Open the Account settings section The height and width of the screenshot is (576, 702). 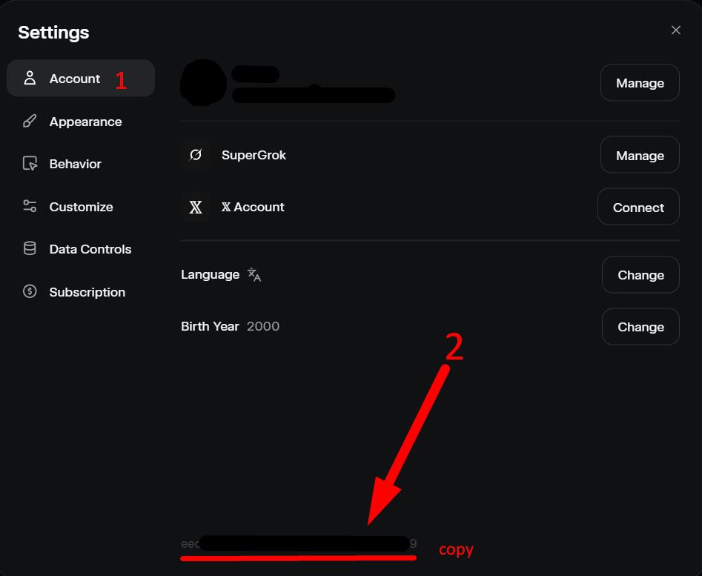[x=75, y=78]
